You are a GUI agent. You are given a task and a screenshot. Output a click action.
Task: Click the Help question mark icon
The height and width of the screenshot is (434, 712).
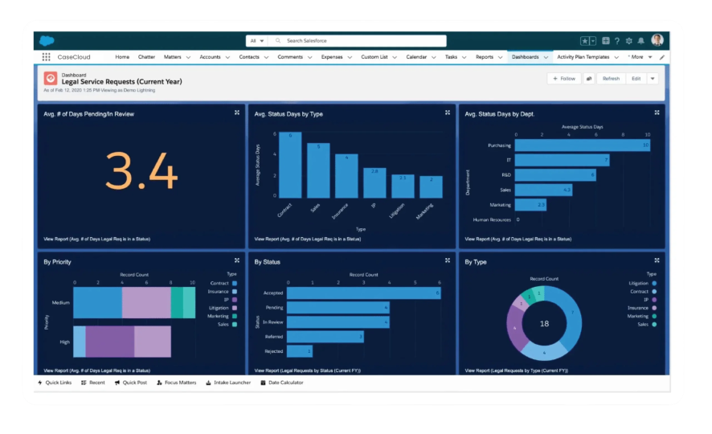click(617, 41)
